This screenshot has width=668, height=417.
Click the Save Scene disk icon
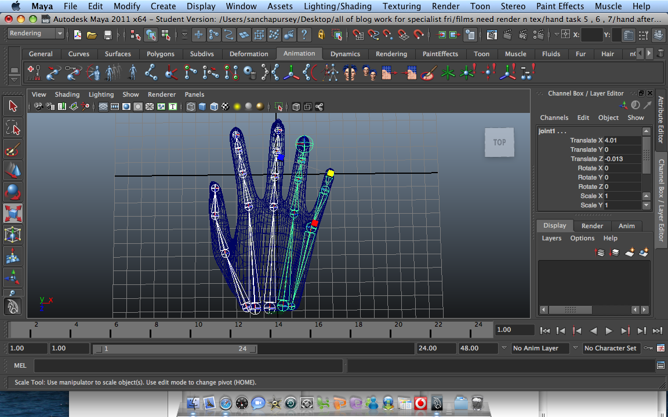[107, 35]
